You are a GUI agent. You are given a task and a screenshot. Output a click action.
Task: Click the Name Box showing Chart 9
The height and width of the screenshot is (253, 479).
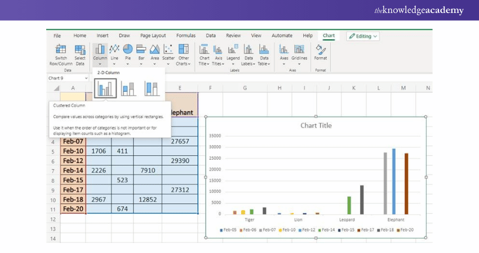click(x=66, y=78)
